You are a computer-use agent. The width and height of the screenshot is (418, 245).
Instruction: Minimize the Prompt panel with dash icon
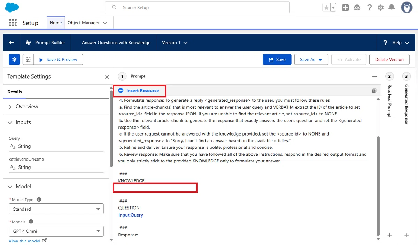point(374,76)
